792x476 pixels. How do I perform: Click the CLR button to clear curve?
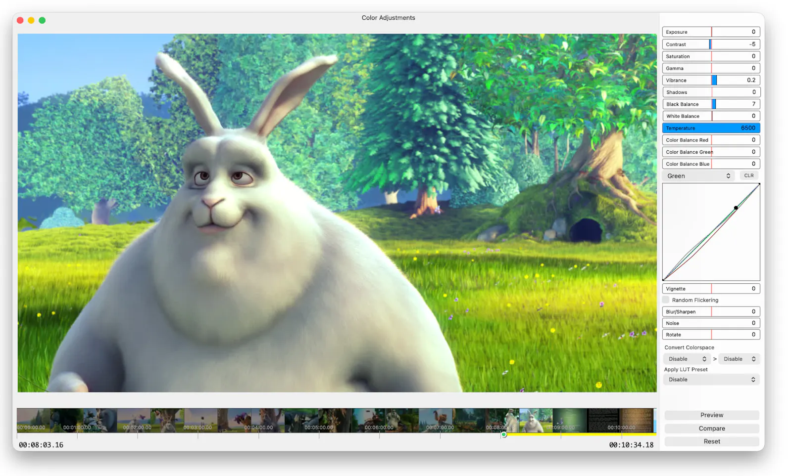749,175
